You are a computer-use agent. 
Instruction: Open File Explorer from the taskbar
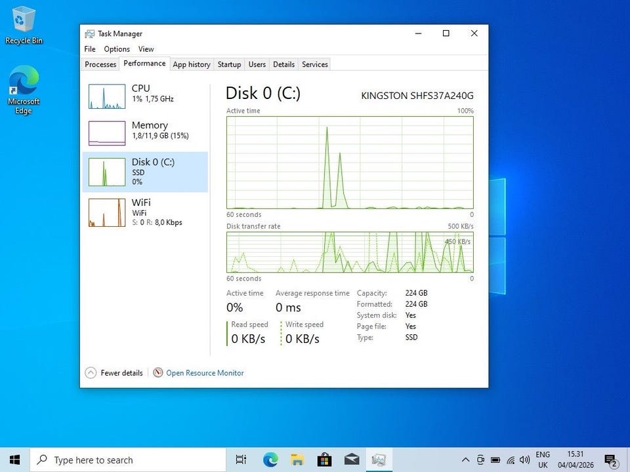[297, 460]
